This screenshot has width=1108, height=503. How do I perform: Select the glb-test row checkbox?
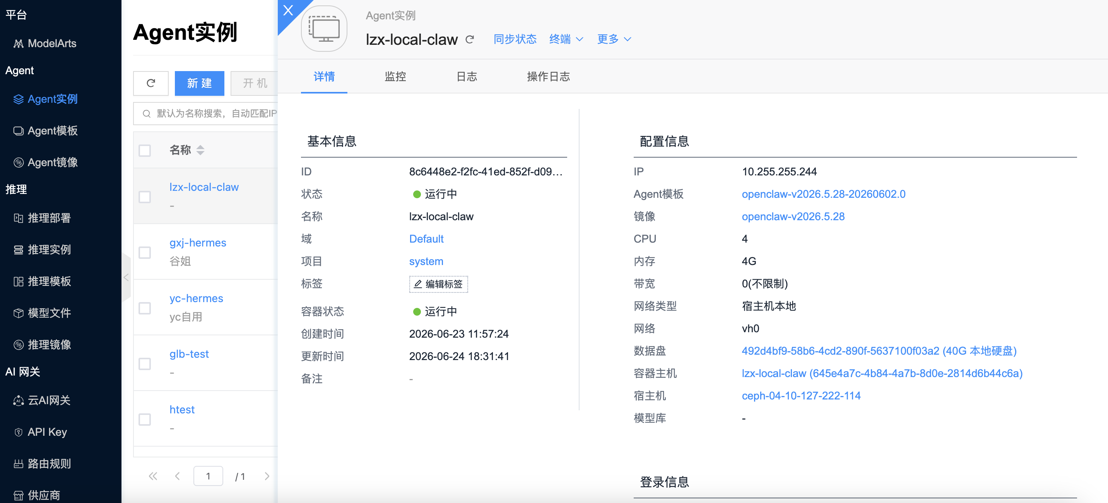[145, 364]
